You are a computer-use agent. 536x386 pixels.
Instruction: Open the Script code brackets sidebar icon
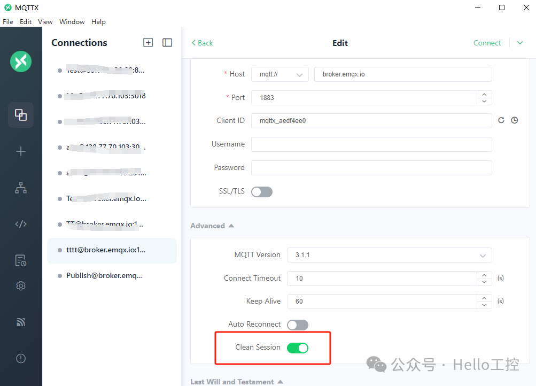tap(21, 224)
